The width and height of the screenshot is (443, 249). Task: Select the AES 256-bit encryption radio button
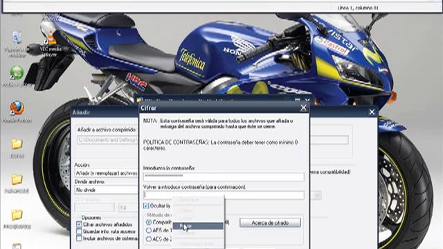point(149,239)
